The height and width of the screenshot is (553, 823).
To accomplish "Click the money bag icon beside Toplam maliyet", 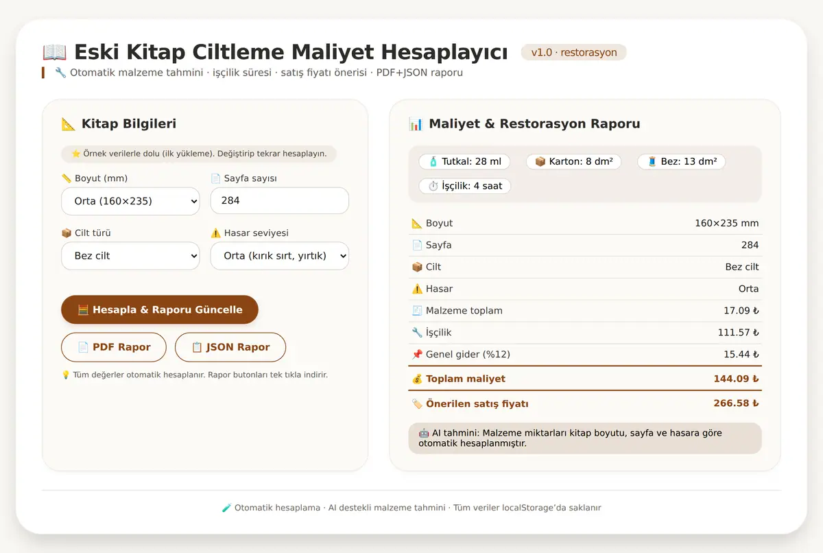I will pos(417,379).
